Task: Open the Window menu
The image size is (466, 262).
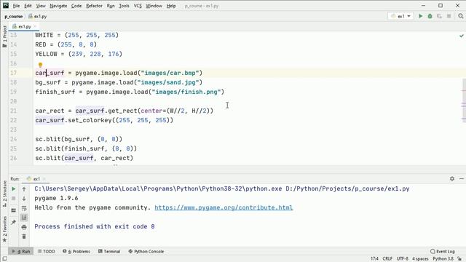Action: tap(154, 6)
